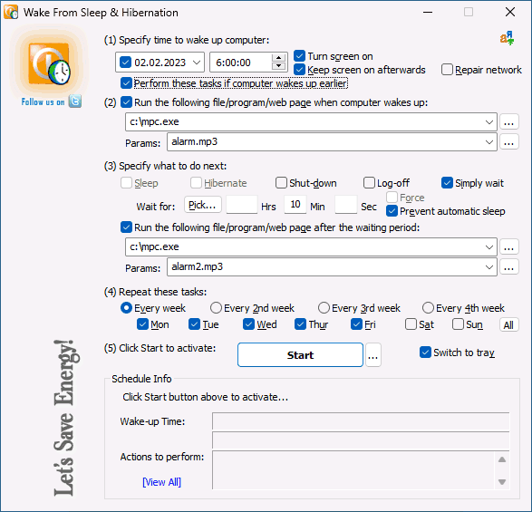Close the Wake From Sleep window
Viewport: 532px width, 512px height.
[x=510, y=12]
